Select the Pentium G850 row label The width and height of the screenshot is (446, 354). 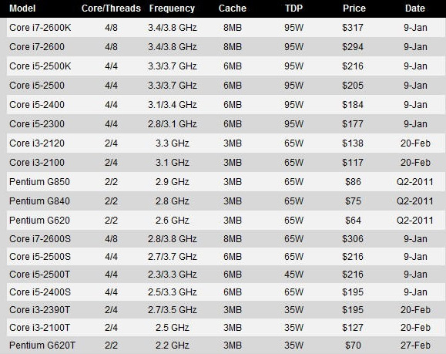[39, 182]
